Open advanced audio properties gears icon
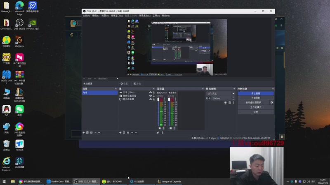The width and height of the screenshot is (330, 185). click(x=158, y=132)
